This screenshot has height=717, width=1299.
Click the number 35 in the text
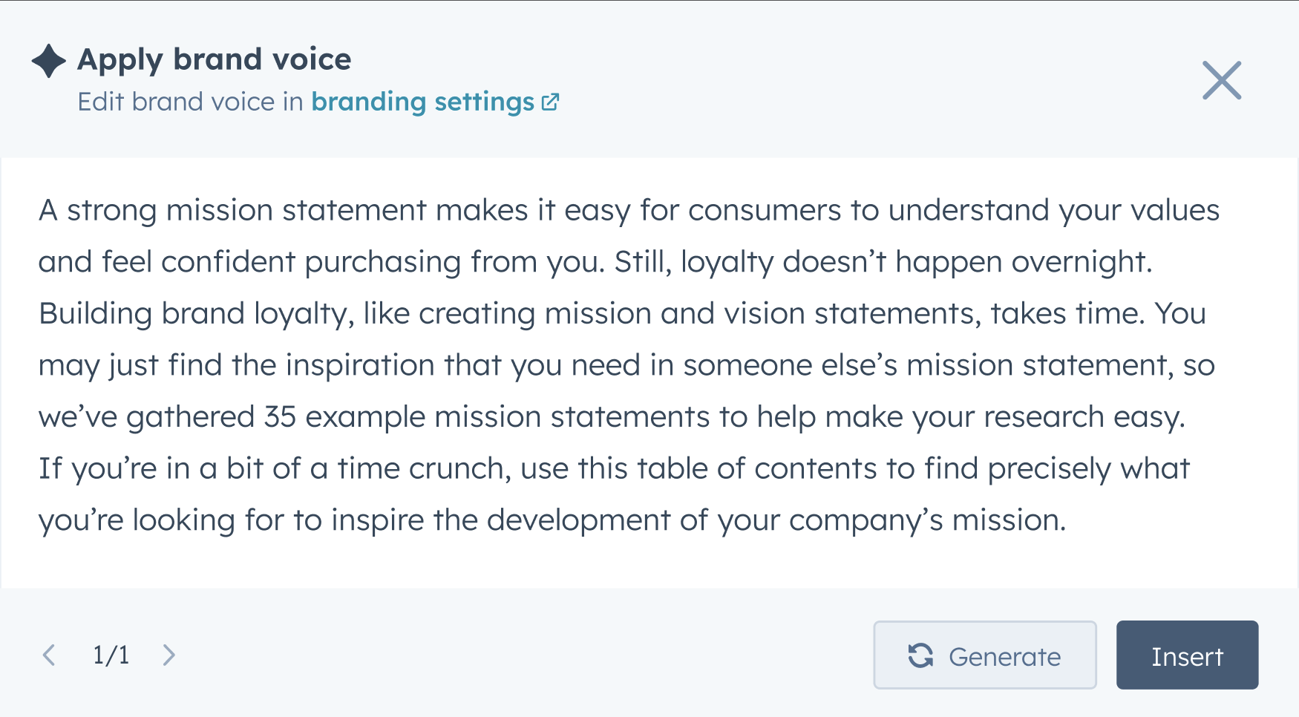pyautogui.click(x=280, y=417)
